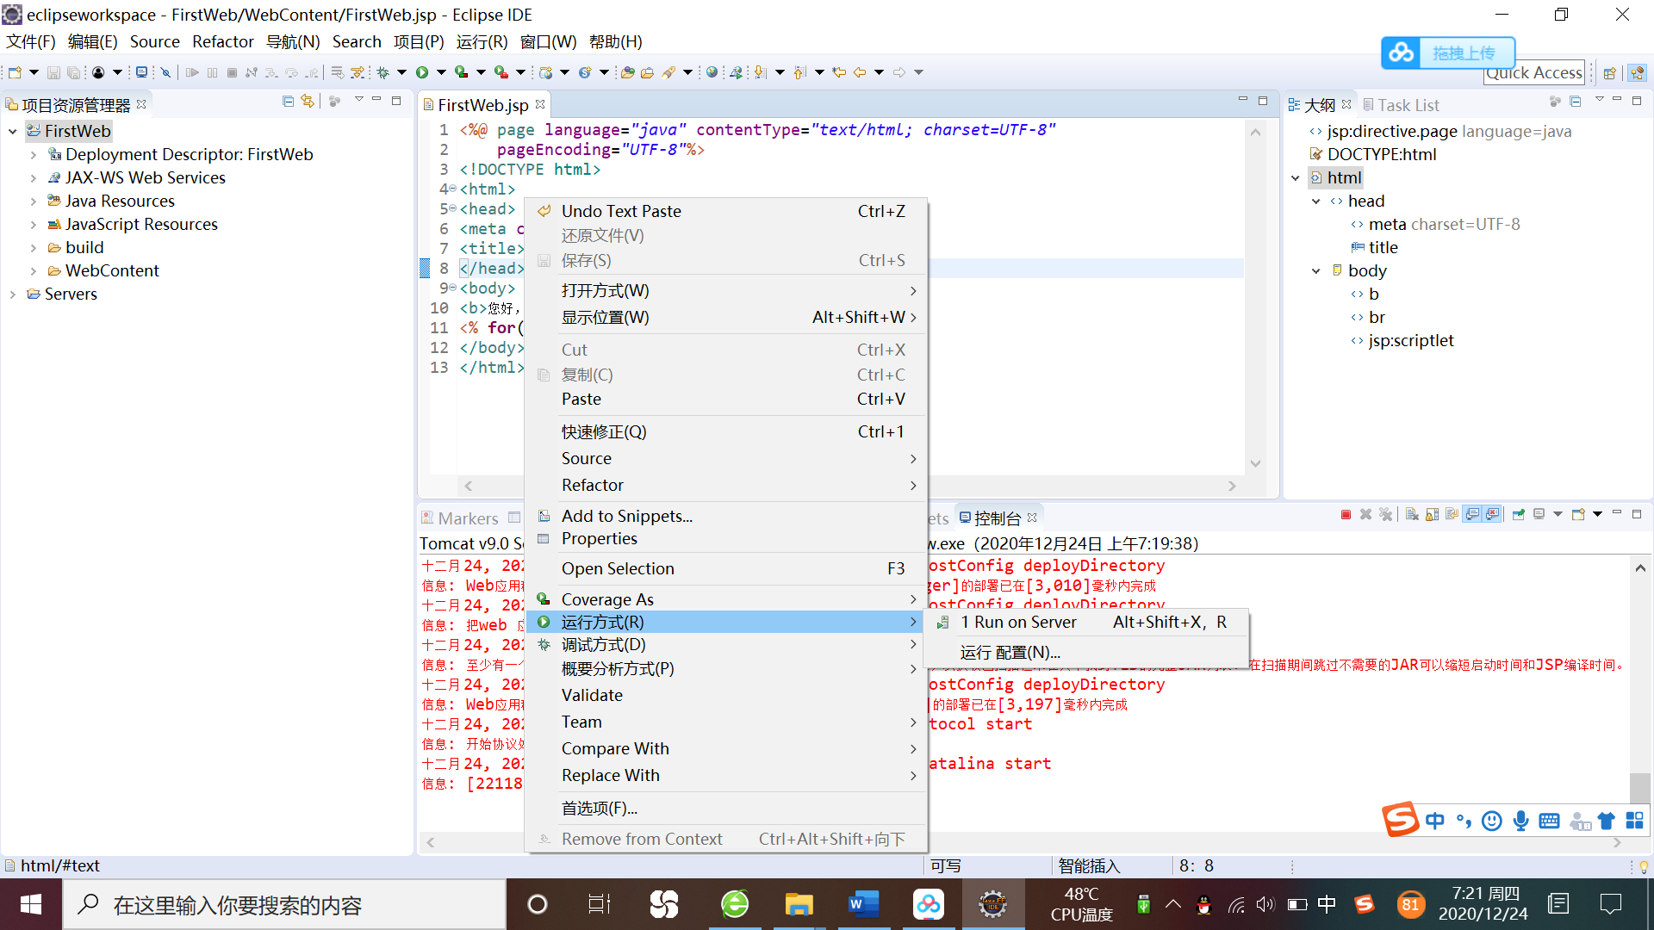Terminate Tomcat with the red stop icon
The image size is (1654, 930).
coord(1346,514)
